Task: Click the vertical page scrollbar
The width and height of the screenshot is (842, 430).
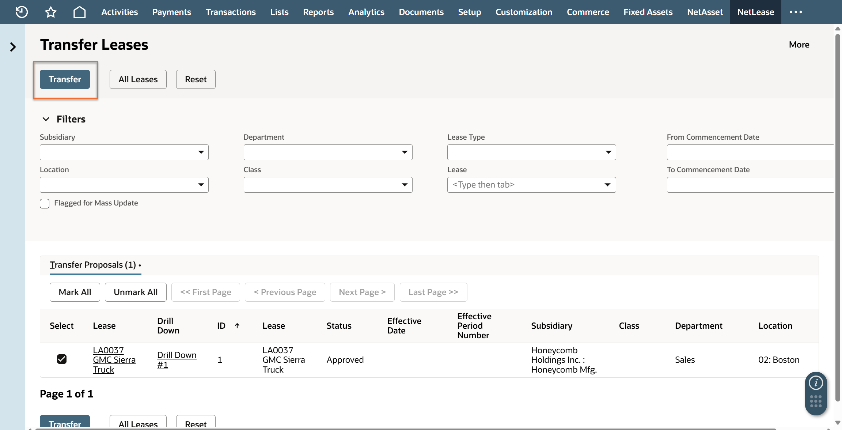Action: point(838,219)
